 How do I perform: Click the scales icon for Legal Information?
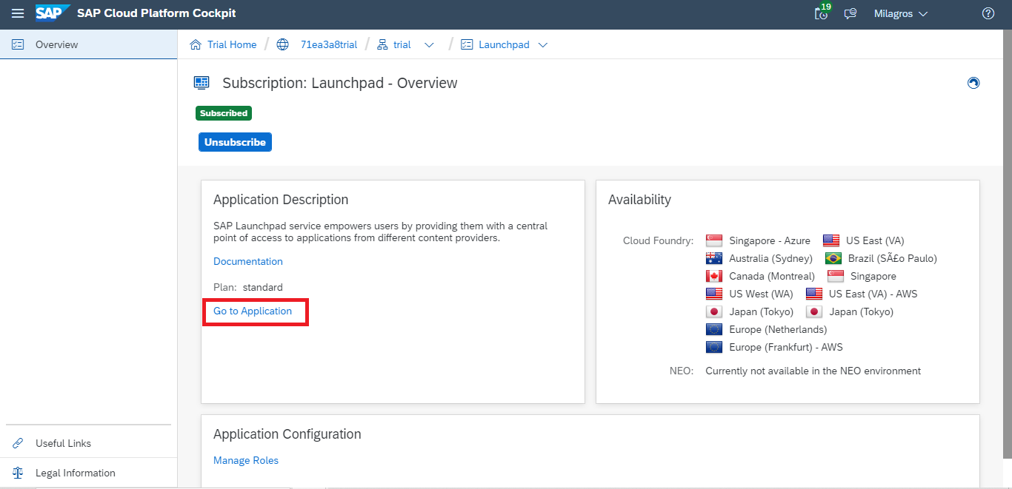click(x=19, y=473)
